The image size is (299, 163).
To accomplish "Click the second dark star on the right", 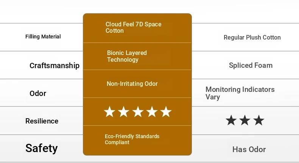I will (245, 120).
